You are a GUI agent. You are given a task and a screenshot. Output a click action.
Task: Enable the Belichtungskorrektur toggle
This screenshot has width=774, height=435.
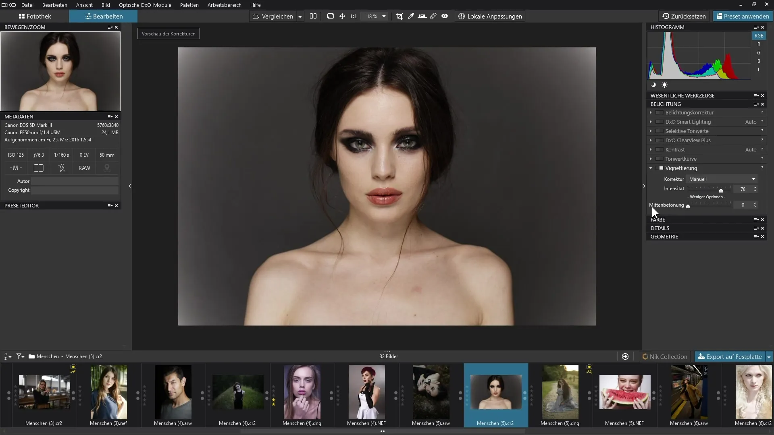click(x=660, y=113)
